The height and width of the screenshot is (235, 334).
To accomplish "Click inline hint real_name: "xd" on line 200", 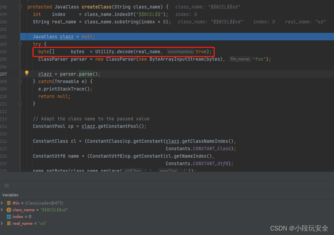I will point(305,22).
